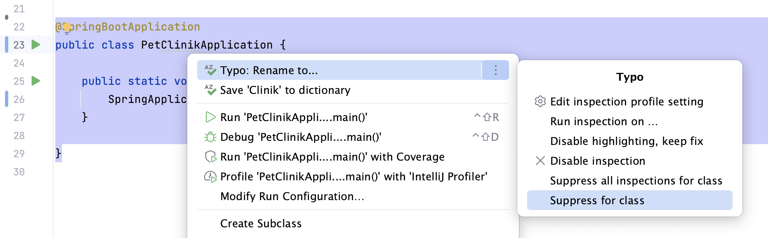Viewport: 768px width, 238px height.
Task: Select Edit inspection profile setting
Action: point(629,101)
